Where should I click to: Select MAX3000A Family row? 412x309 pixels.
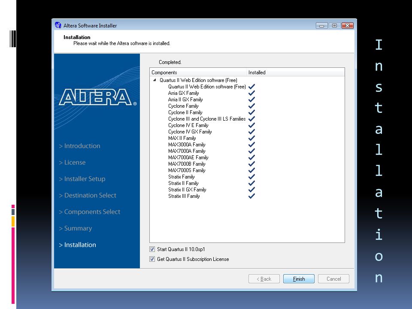click(x=187, y=145)
